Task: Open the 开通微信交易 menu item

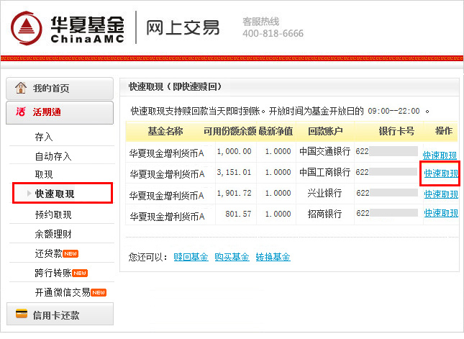Action: [x=63, y=292]
